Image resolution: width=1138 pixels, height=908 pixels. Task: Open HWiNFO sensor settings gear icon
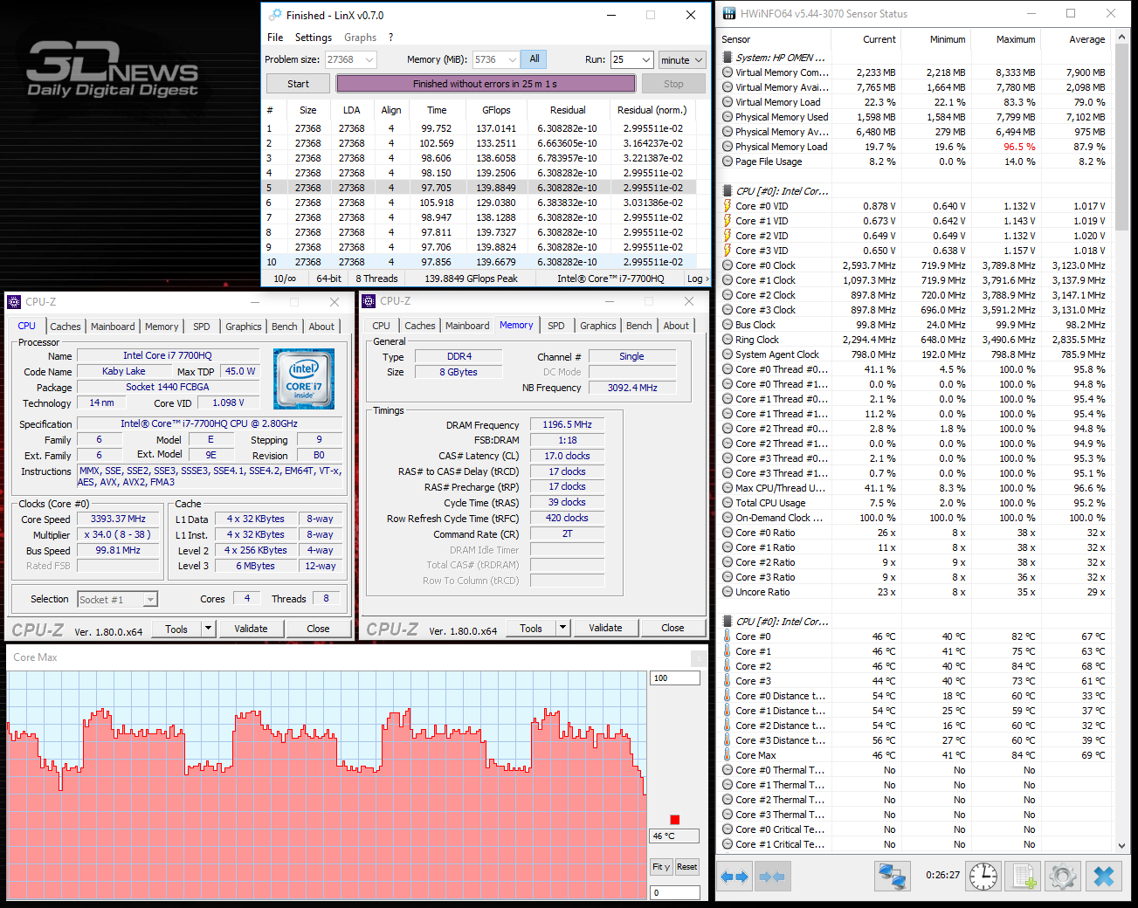(1063, 876)
